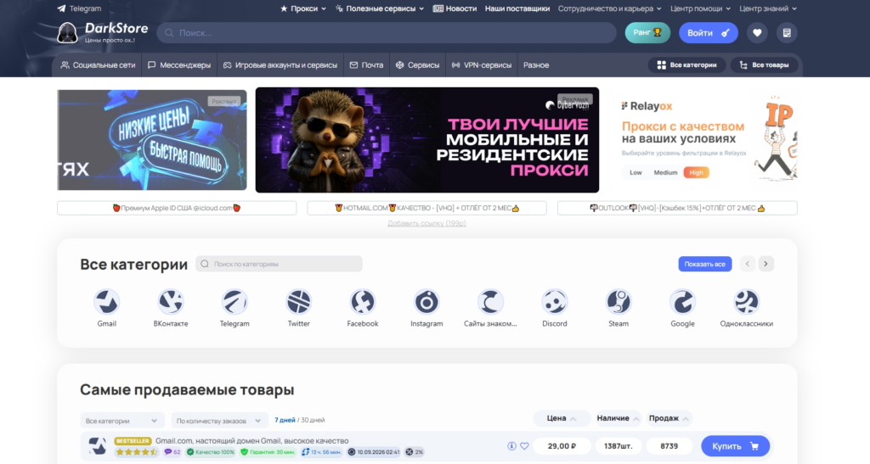Sort the list by Наличие column

pos(618,418)
